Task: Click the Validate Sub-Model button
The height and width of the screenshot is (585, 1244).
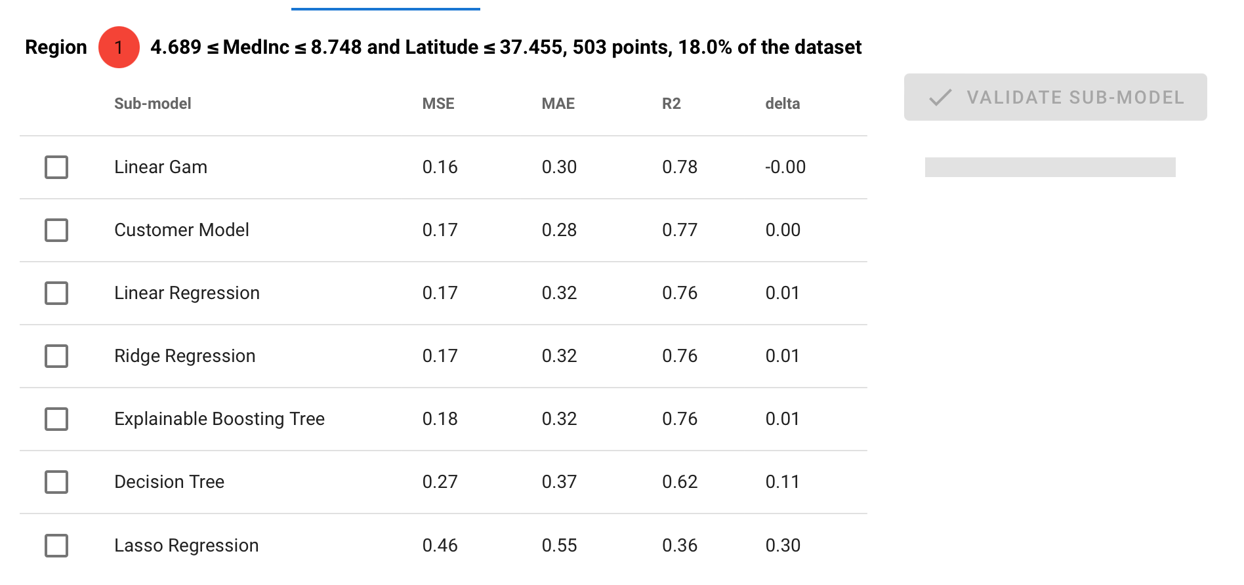Action: (x=1055, y=97)
